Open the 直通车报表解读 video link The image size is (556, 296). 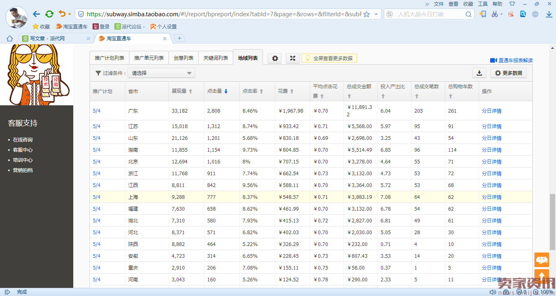tap(511, 60)
